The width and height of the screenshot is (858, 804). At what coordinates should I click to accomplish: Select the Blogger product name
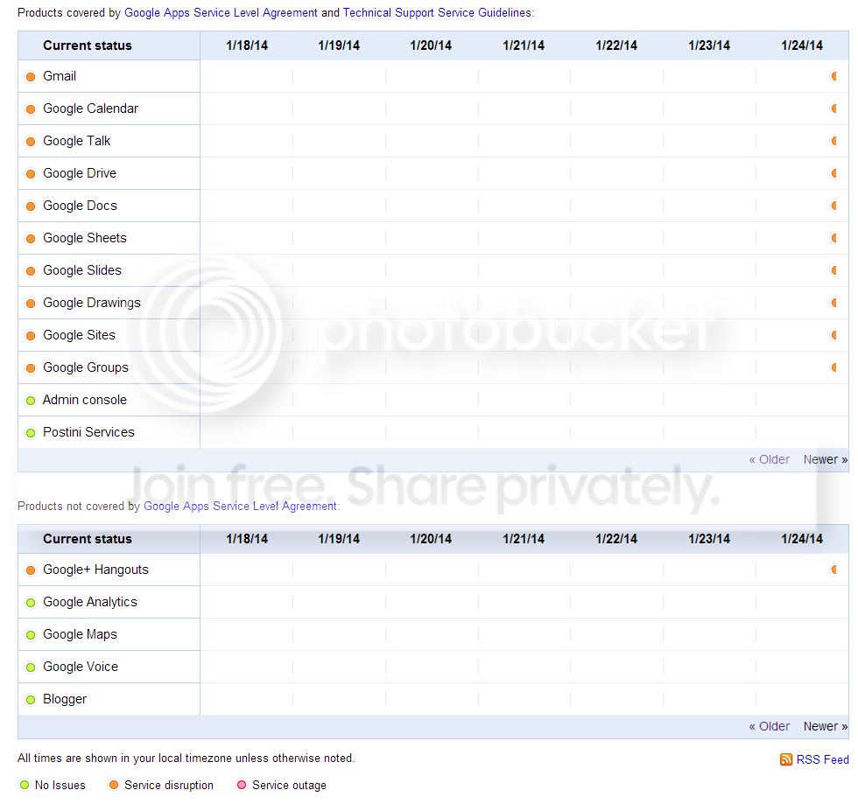pos(65,699)
